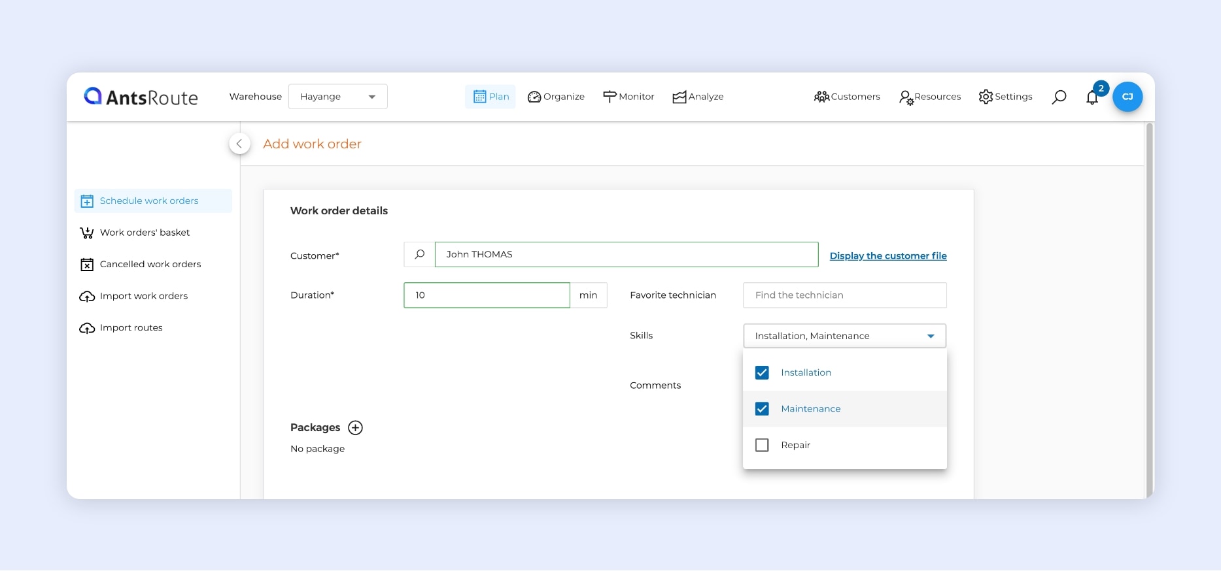Open the CJ user avatar
Screen dimensions: 1221x571
[x=1127, y=97]
